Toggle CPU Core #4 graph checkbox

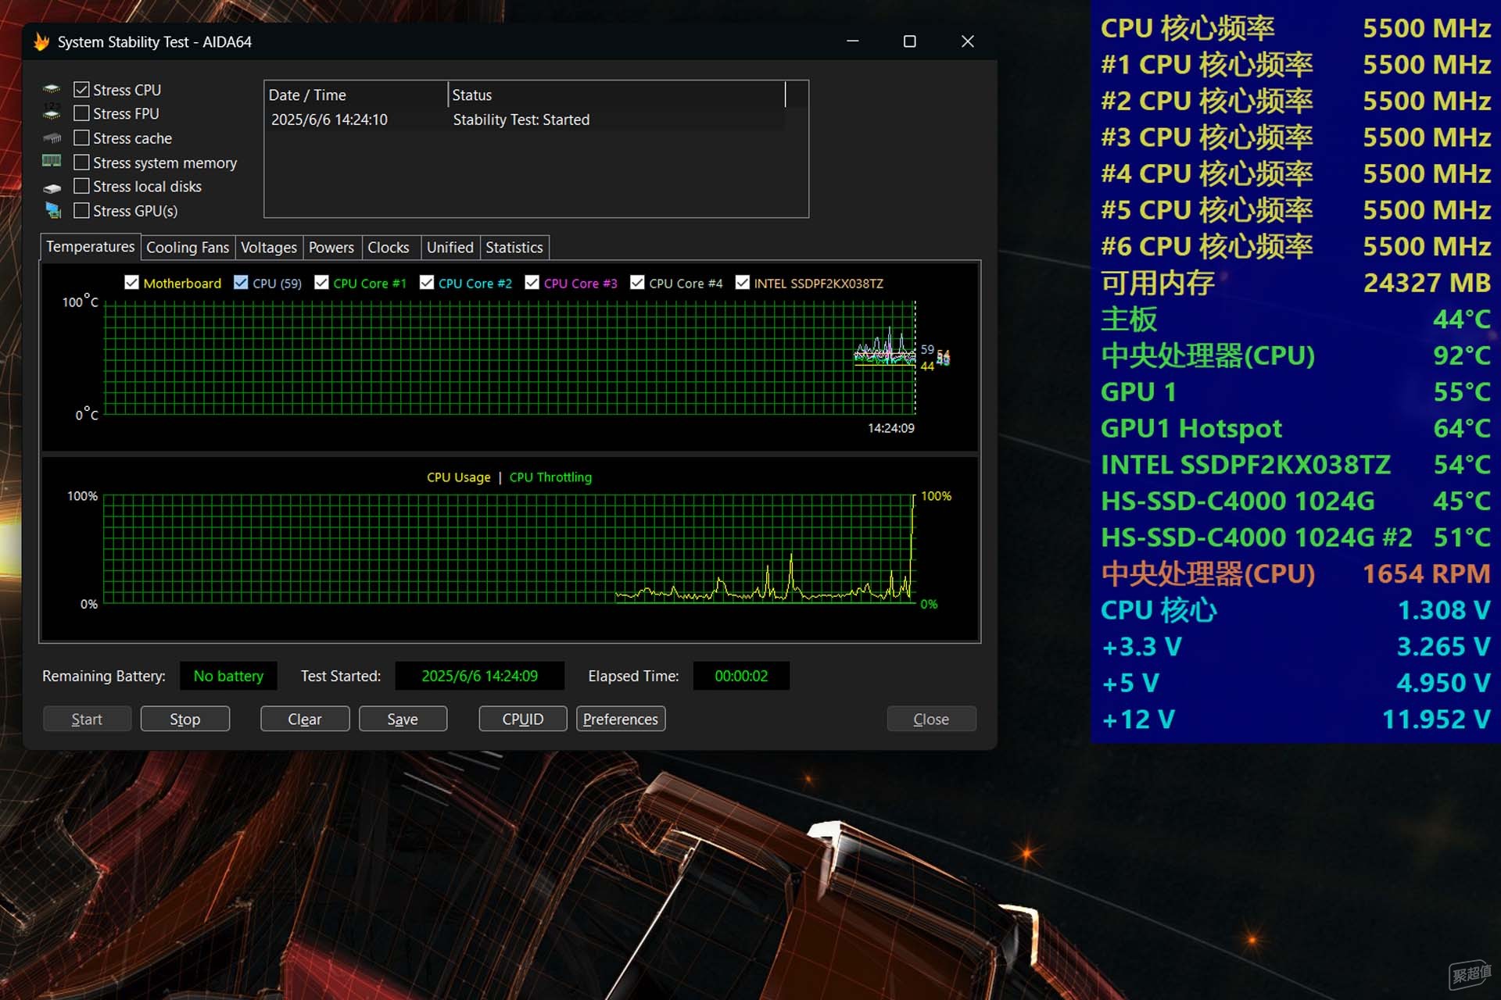pyautogui.click(x=637, y=283)
